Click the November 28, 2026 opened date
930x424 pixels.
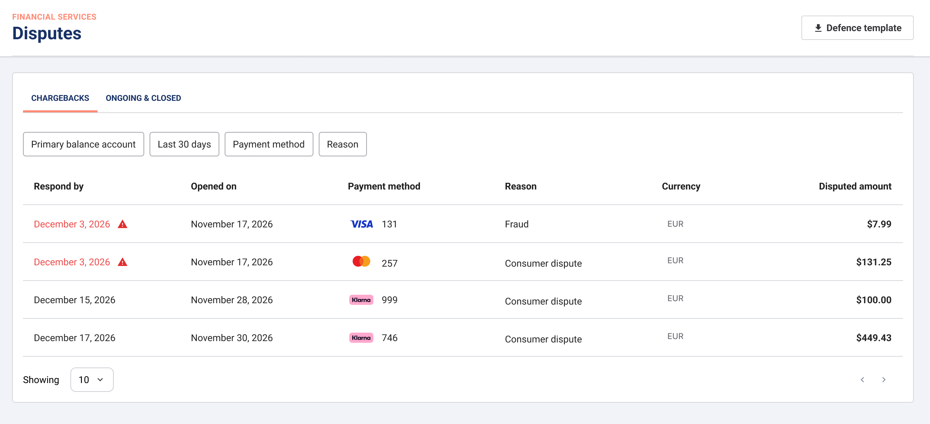[x=231, y=300]
